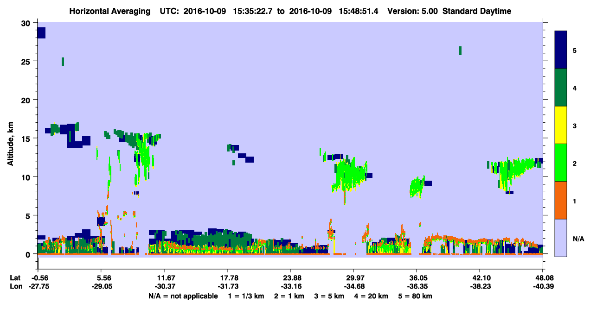Click the y-axis tick label 10
This screenshot has height=309, width=603.
[x=26, y=177]
